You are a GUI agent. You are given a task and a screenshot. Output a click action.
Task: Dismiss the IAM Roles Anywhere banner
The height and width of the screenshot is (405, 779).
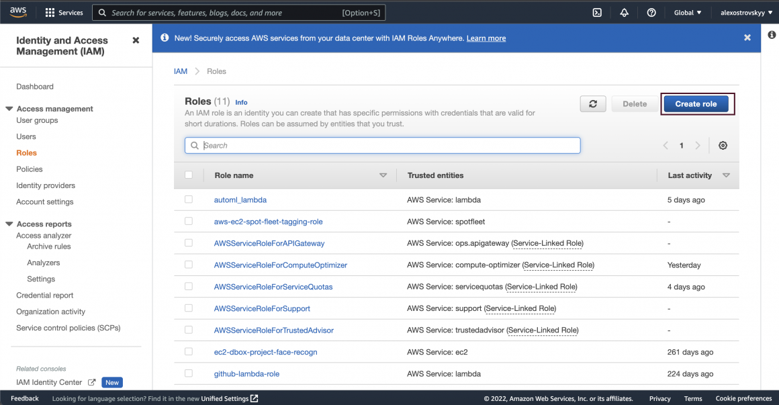[x=747, y=38]
